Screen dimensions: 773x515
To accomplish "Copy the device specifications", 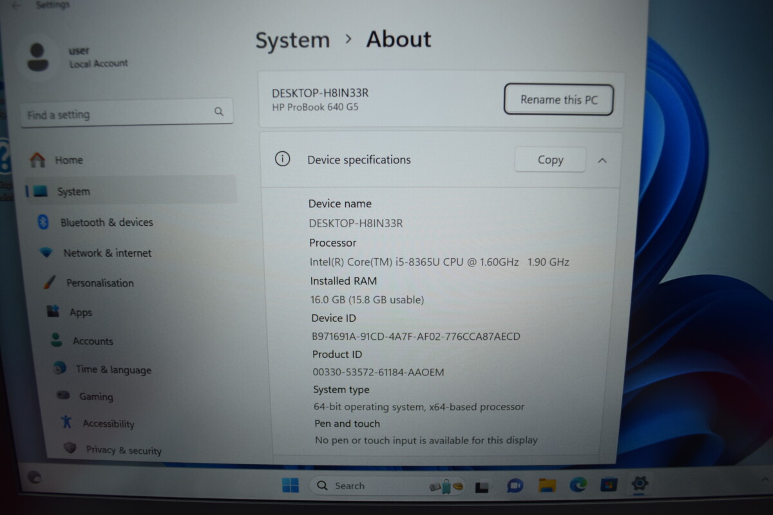I will coord(550,160).
